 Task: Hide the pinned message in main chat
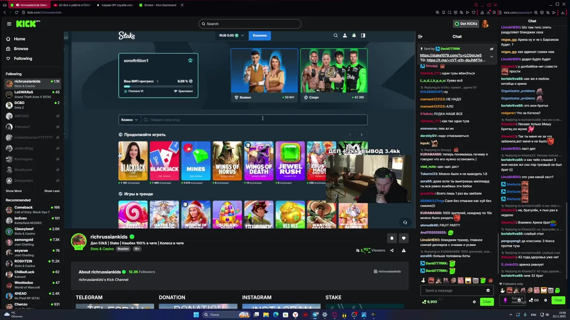(492, 49)
